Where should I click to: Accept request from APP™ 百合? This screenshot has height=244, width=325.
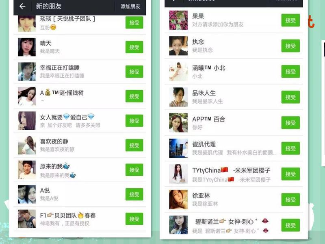(290, 123)
